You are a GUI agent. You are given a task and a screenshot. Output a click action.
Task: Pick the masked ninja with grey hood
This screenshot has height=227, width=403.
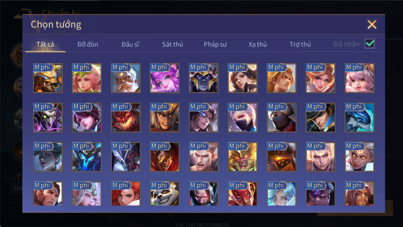pyautogui.click(x=282, y=118)
